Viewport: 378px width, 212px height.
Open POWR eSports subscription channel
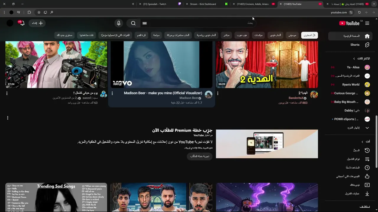[350, 119]
